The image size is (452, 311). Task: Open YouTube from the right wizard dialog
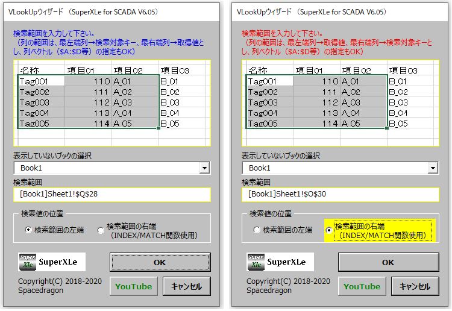click(362, 286)
